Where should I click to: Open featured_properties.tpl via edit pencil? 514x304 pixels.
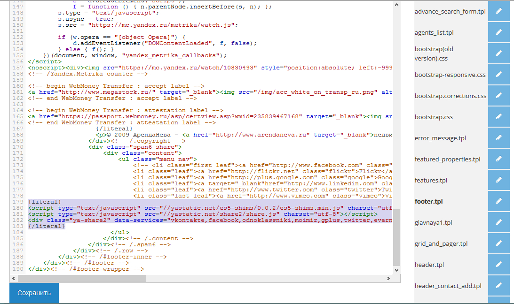[x=498, y=159]
